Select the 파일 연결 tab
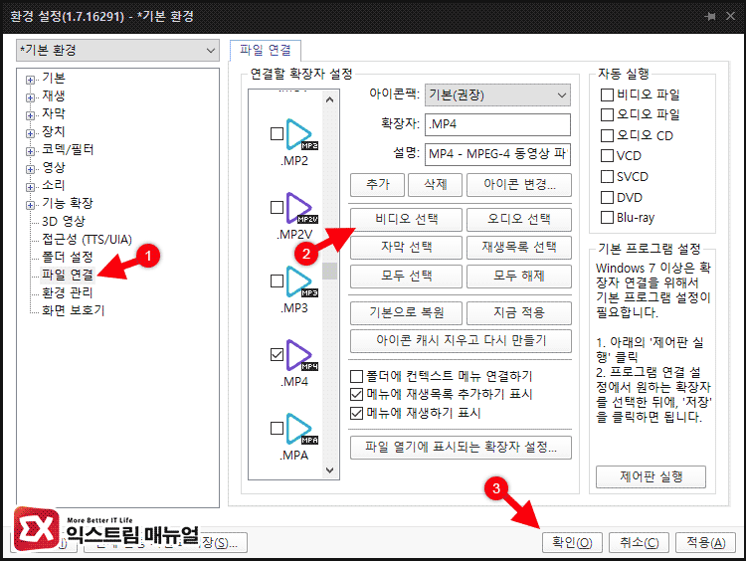The height and width of the screenshot is (561, 746). tap(265, 51)
